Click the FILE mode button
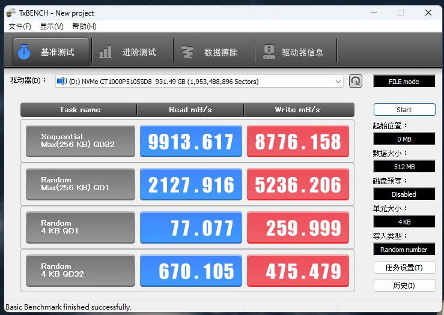 coord(404,82)
